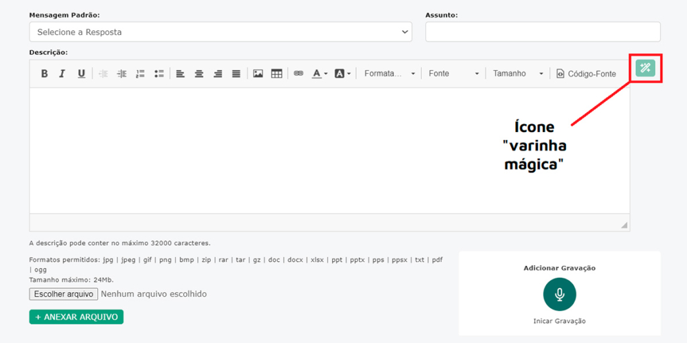Click the 'Nenhum arquivo escolhido' text
This screenshot has height=343, width=687.
[154, 294]
